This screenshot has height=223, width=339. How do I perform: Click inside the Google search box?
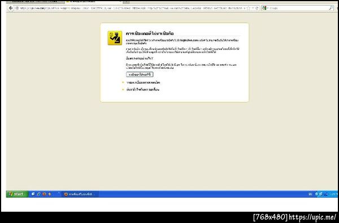298,8
